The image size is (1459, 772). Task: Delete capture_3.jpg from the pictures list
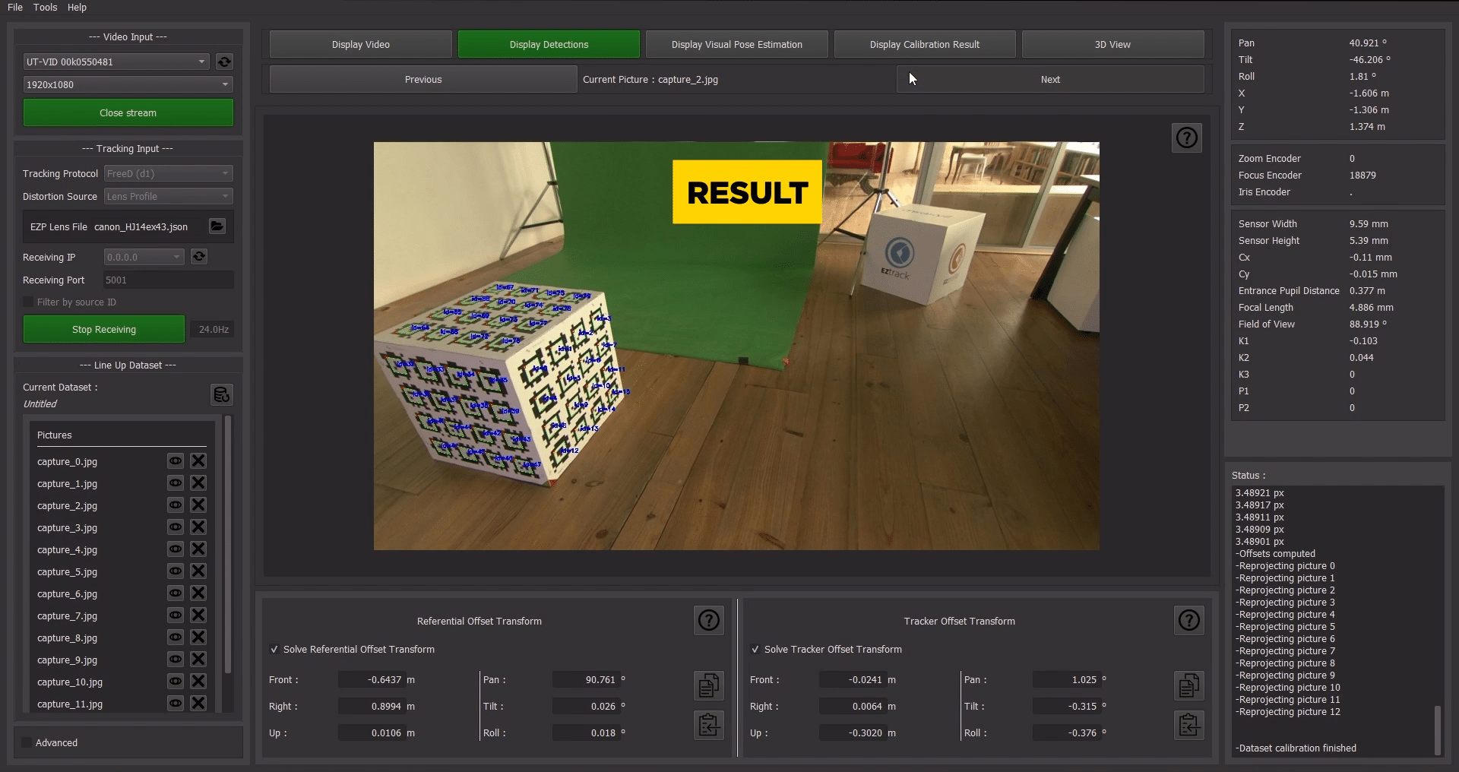tap(198, 527)
